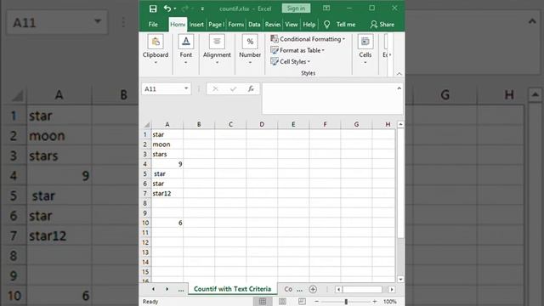Open the Name Box dropdown arrow
The height and width of the screenshot is (306, 544).
tap(186, 88)
